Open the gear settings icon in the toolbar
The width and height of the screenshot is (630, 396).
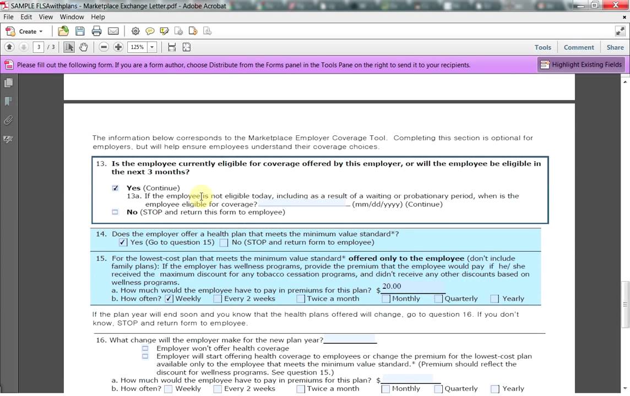click(135, 31)
